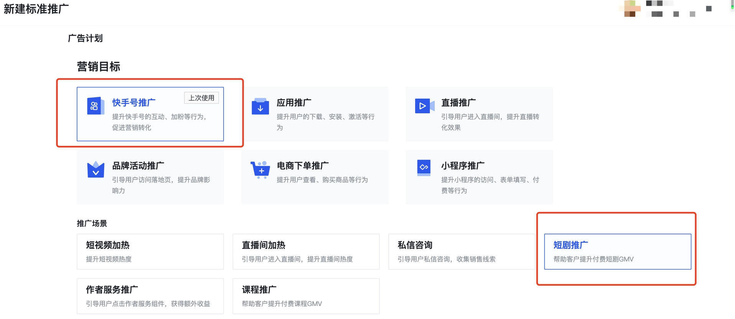Click text 帮助客户提升付费课程GMV
Viewport: 735px width, 319px height.
[282, 304]
